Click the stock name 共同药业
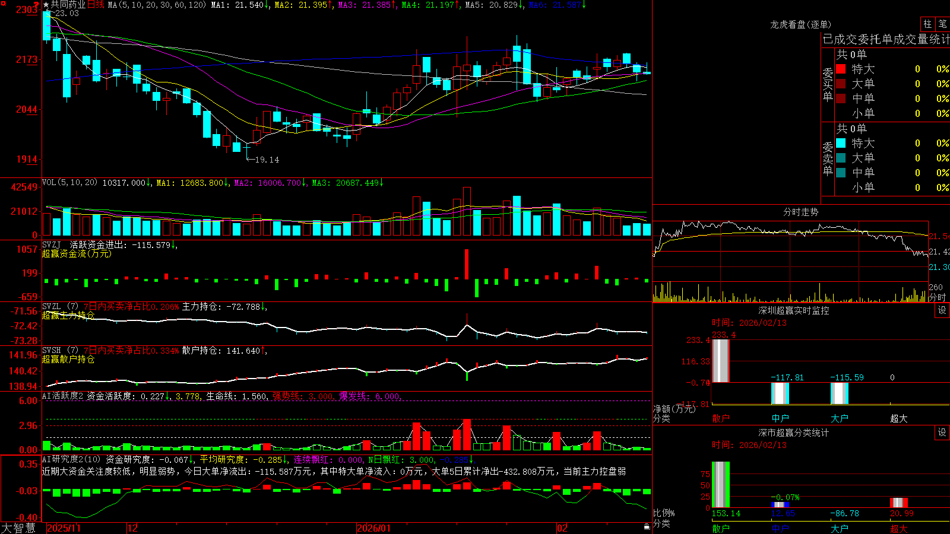This screenshot has height=534, width=950. click(68, 5)
